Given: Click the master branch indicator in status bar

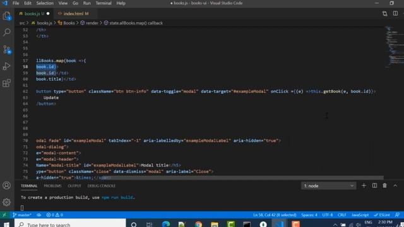Looking at the screenshot, I should [x=22, y=215].
